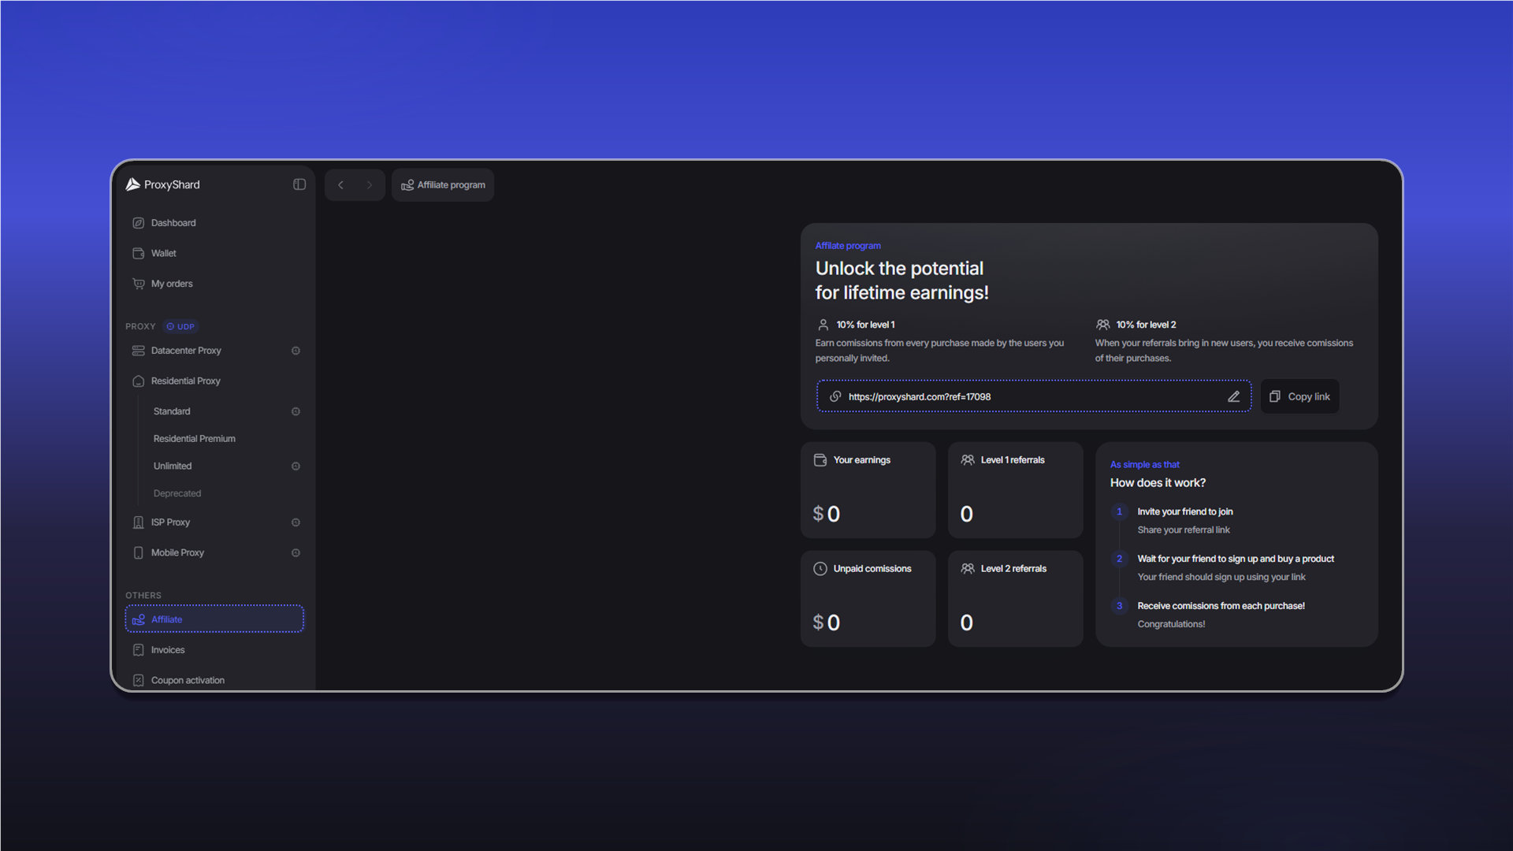Open Mobile Proxy
This screenshot has width=1513, height=851.
pyautogui.click(x=177, y=552)
